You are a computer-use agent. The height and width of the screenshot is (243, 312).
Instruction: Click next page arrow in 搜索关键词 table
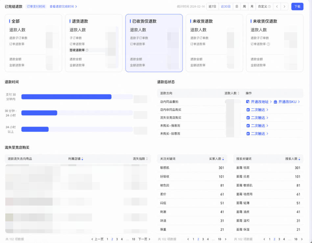click(x=302, y=239)
